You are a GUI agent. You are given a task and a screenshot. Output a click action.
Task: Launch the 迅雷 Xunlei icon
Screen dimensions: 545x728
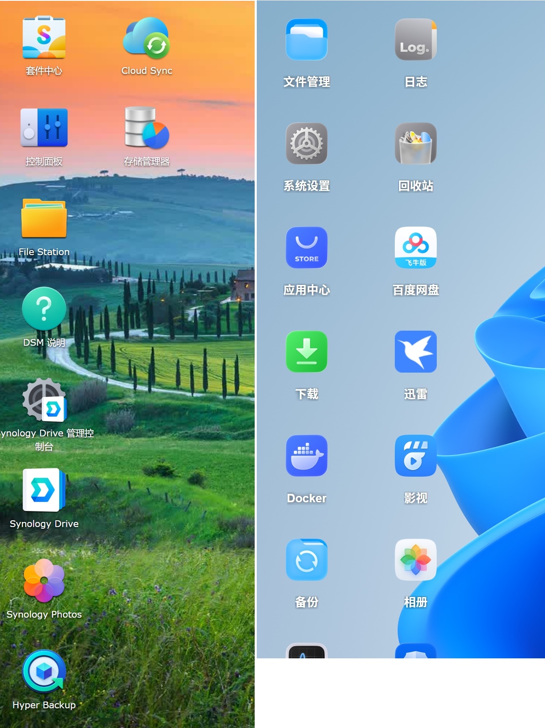click(416, 352)
